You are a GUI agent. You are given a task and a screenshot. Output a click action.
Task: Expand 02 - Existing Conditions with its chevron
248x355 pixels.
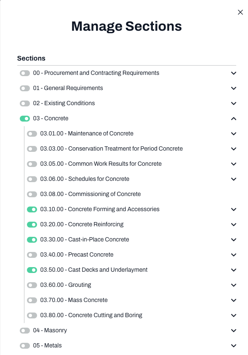[x=234, y=103]
